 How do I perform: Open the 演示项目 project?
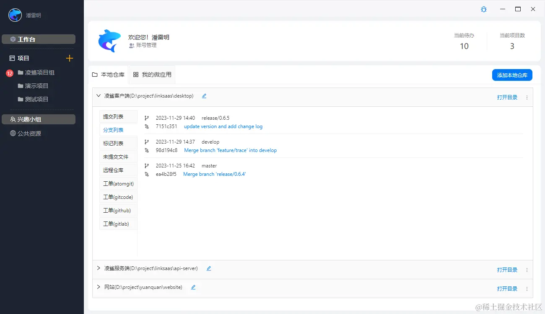tap(37, 86)
